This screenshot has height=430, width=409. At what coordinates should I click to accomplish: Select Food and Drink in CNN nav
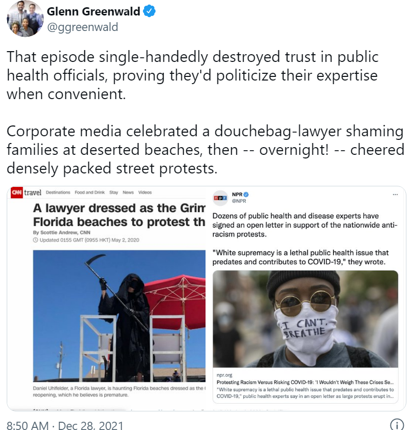pos(90,193)
